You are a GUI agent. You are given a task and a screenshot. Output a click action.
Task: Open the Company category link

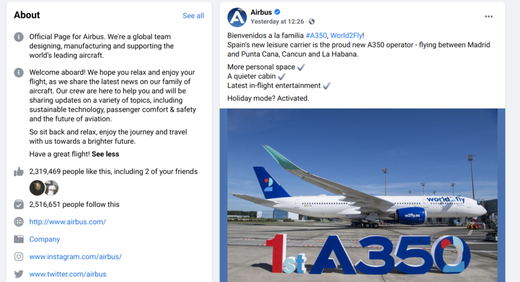pos(45,239)
